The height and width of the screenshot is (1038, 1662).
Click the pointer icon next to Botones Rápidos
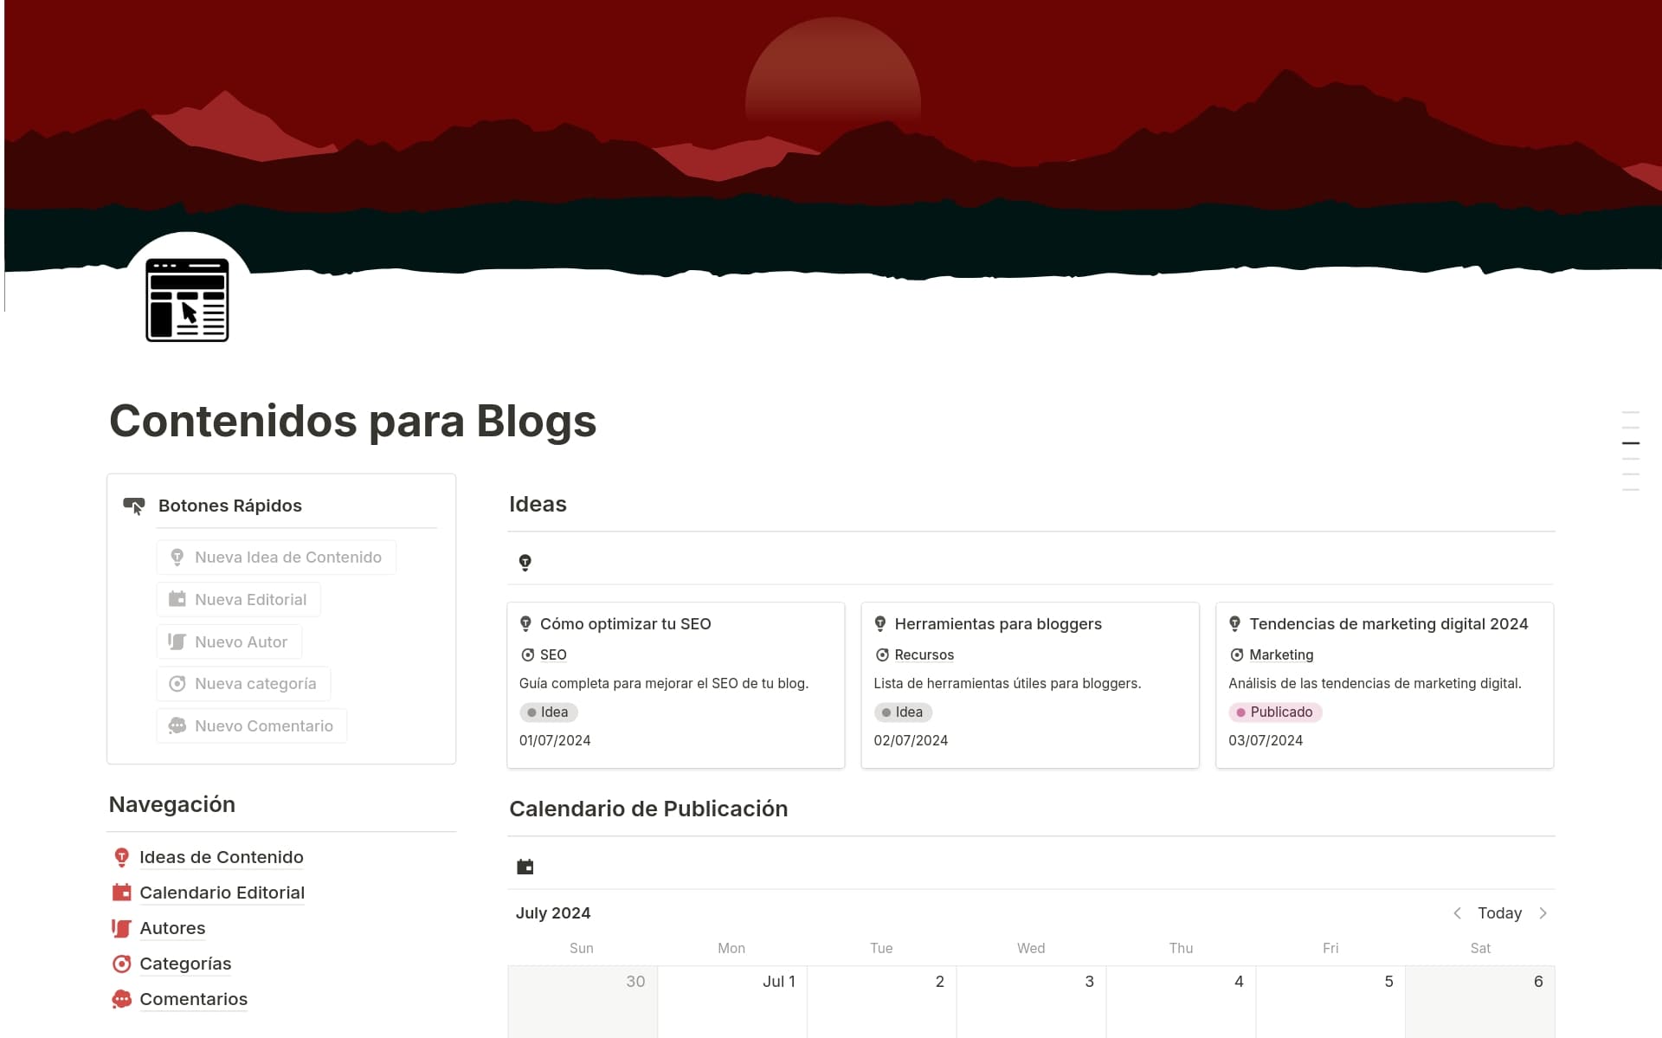click(134, 506)
